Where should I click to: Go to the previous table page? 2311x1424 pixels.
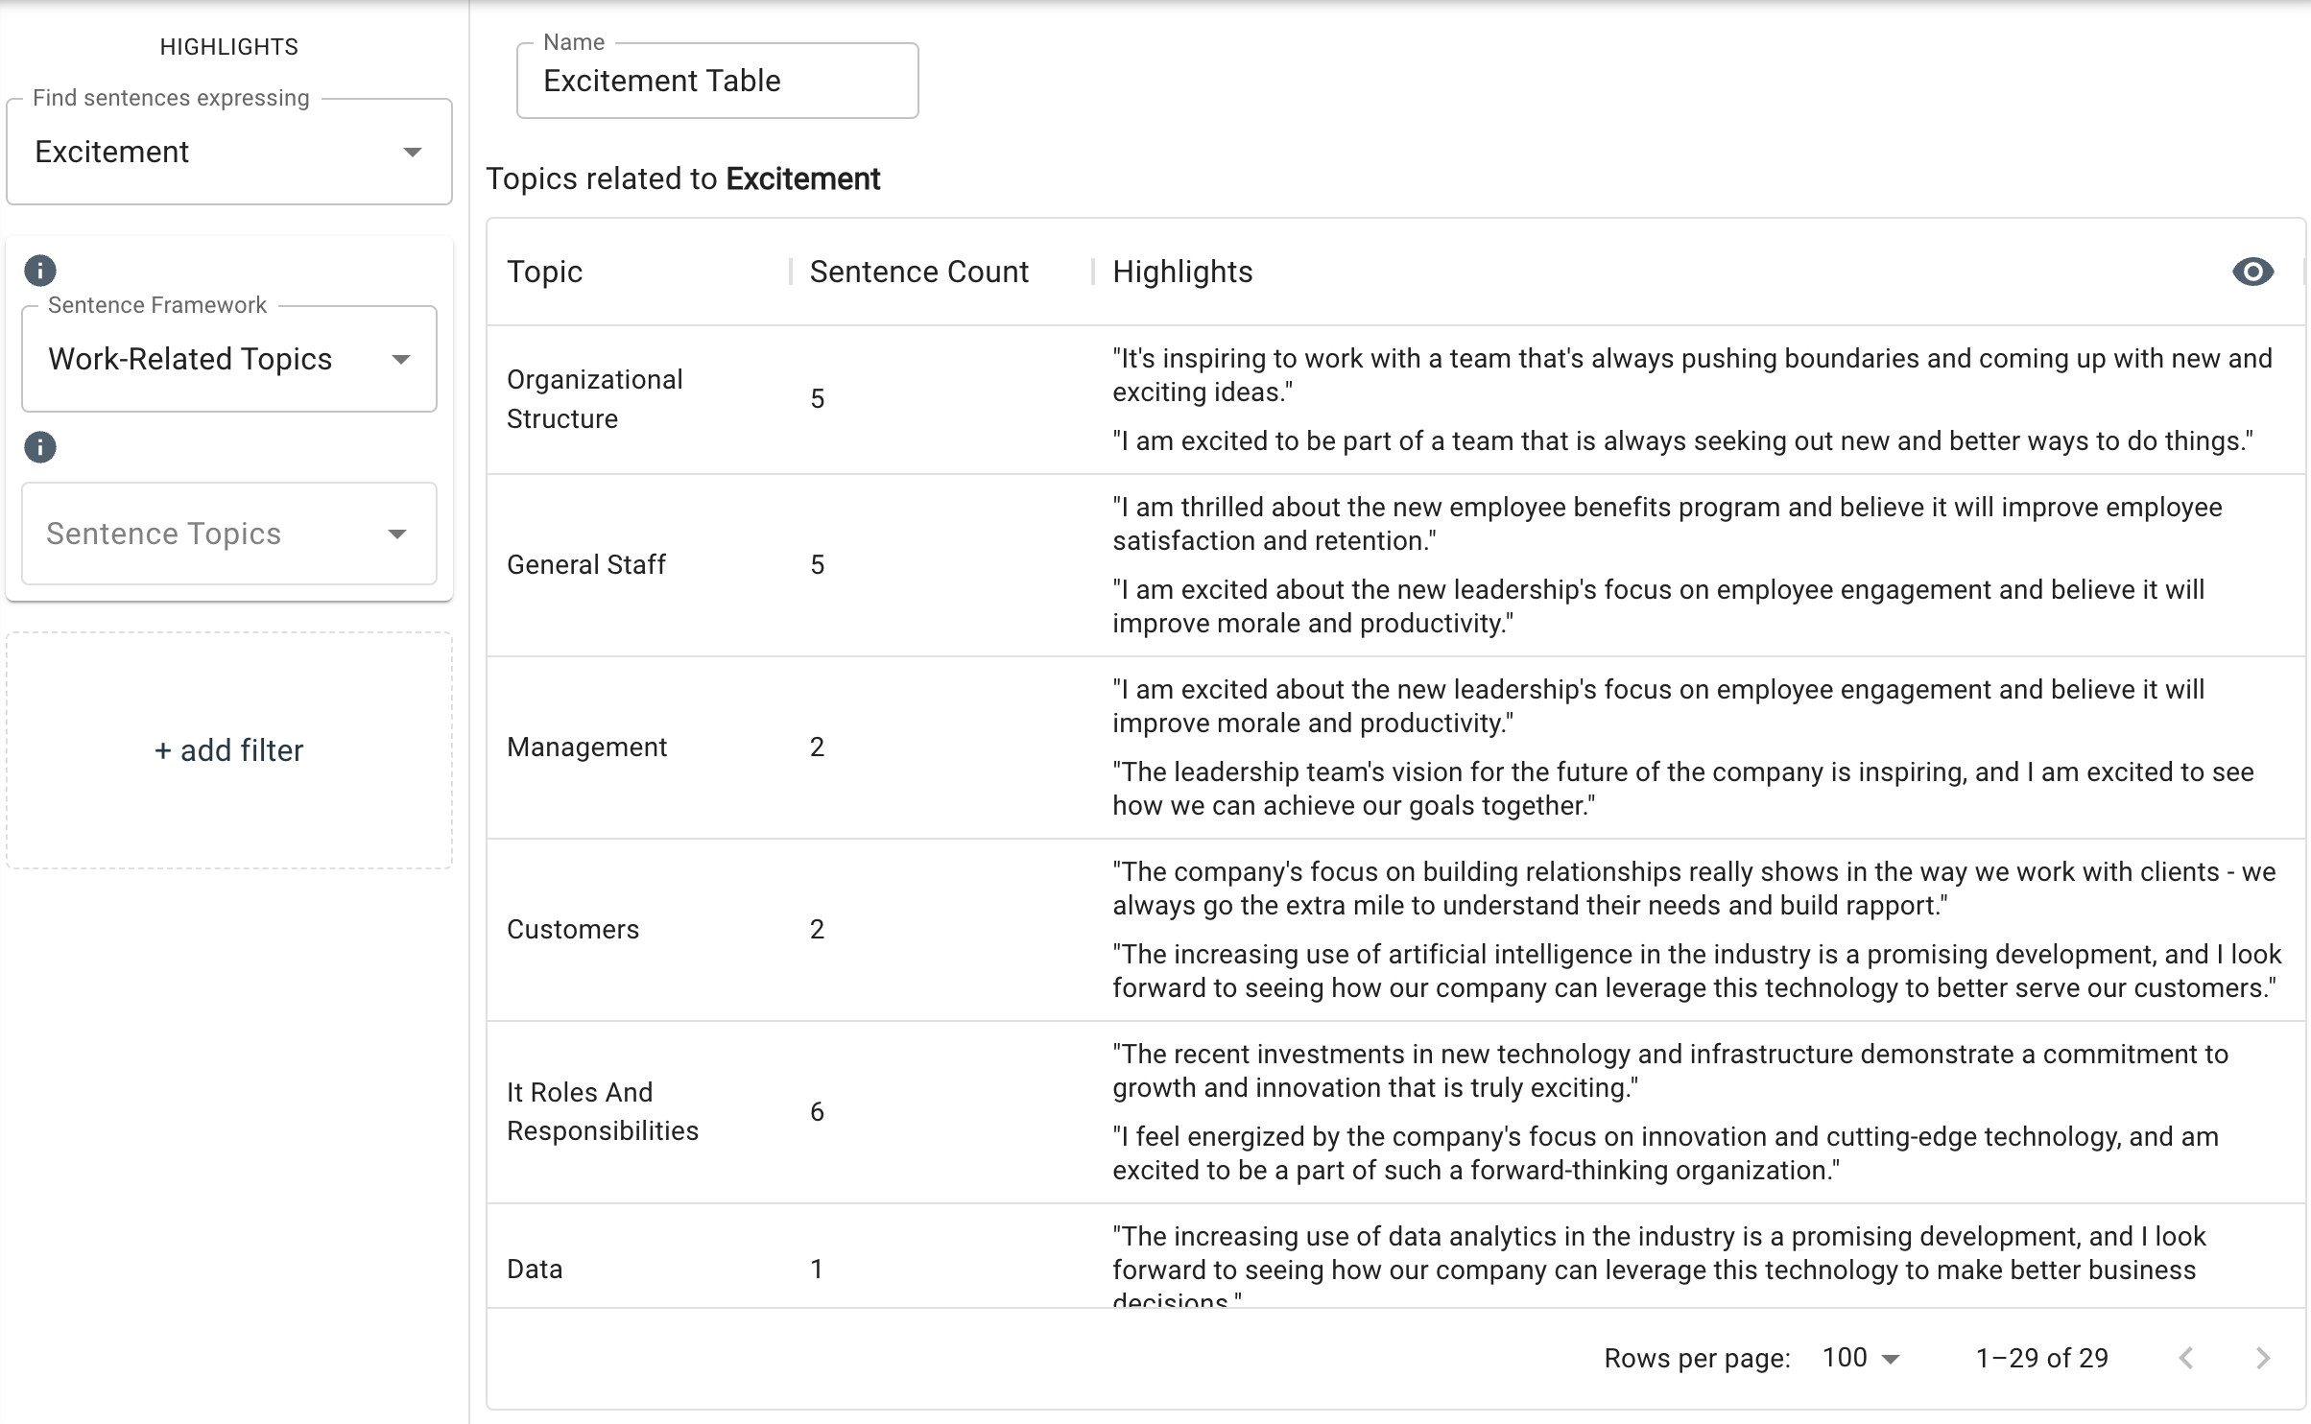point(2186,1358)
